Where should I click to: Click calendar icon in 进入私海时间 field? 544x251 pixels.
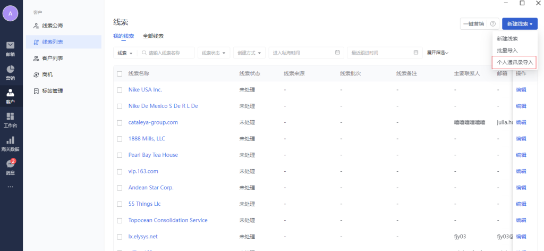(x=337, y=53)
